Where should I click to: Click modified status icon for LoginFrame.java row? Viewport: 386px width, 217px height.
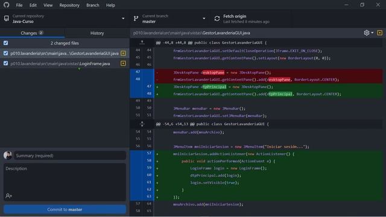click(x=123, y=63)
